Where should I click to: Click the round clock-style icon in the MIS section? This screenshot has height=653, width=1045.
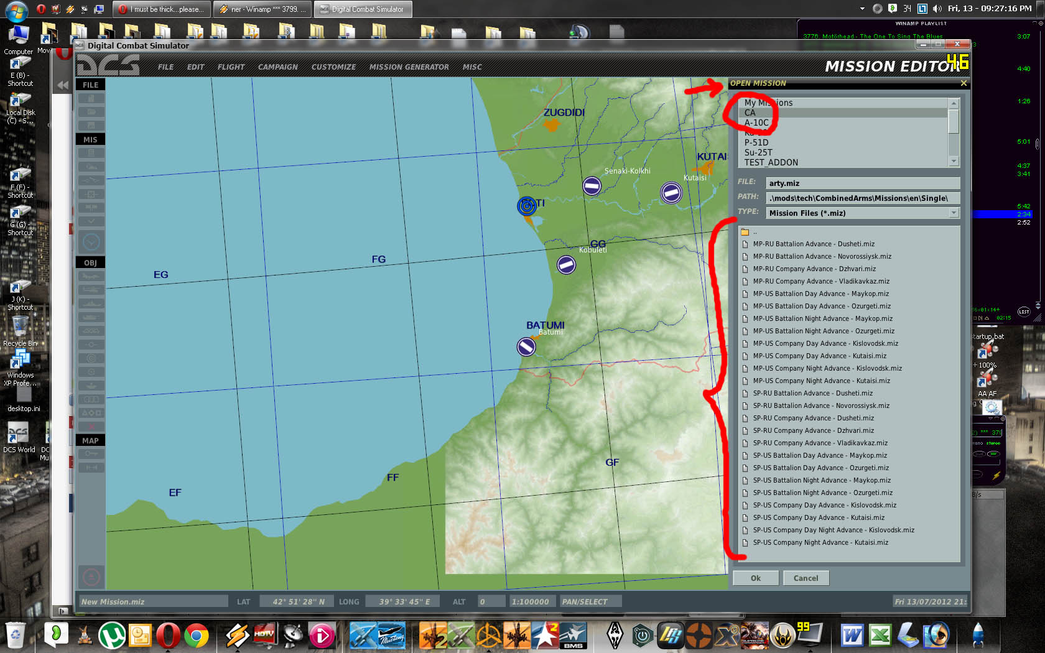point(91,242)
